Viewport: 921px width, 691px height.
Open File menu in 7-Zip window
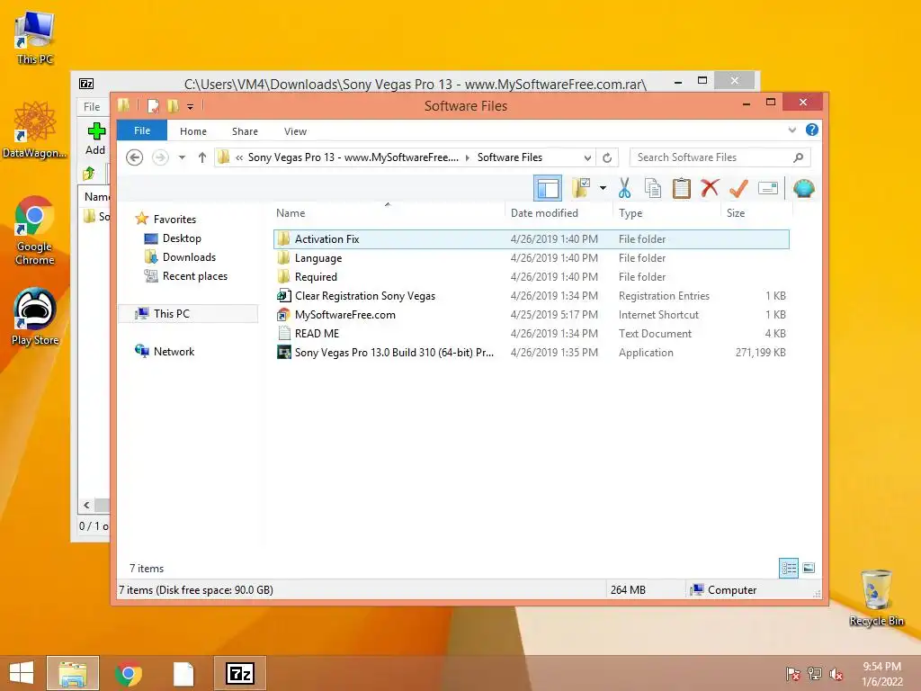click(x=92, y=106)
